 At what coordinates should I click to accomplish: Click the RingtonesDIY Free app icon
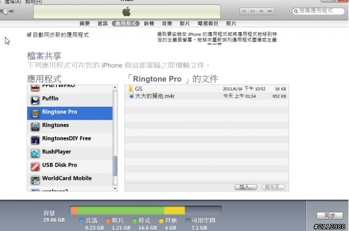(35, 140)
